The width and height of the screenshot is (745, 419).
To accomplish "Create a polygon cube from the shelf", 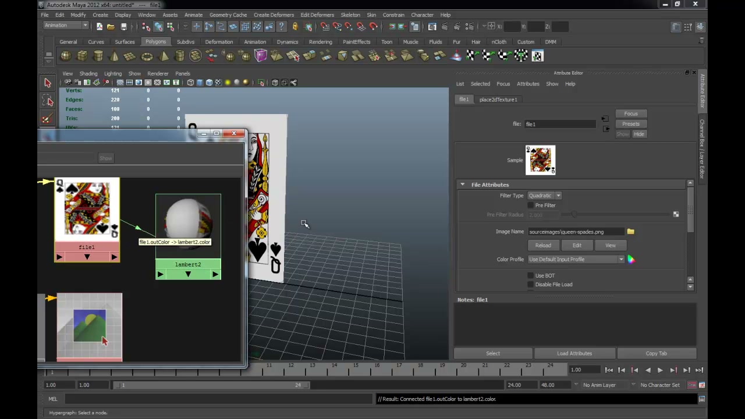I will (82, 56).
